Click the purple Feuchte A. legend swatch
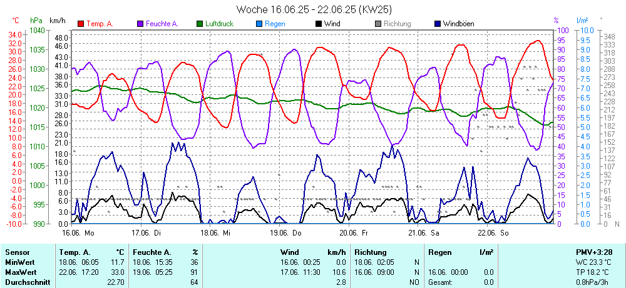 pos(140,24)
